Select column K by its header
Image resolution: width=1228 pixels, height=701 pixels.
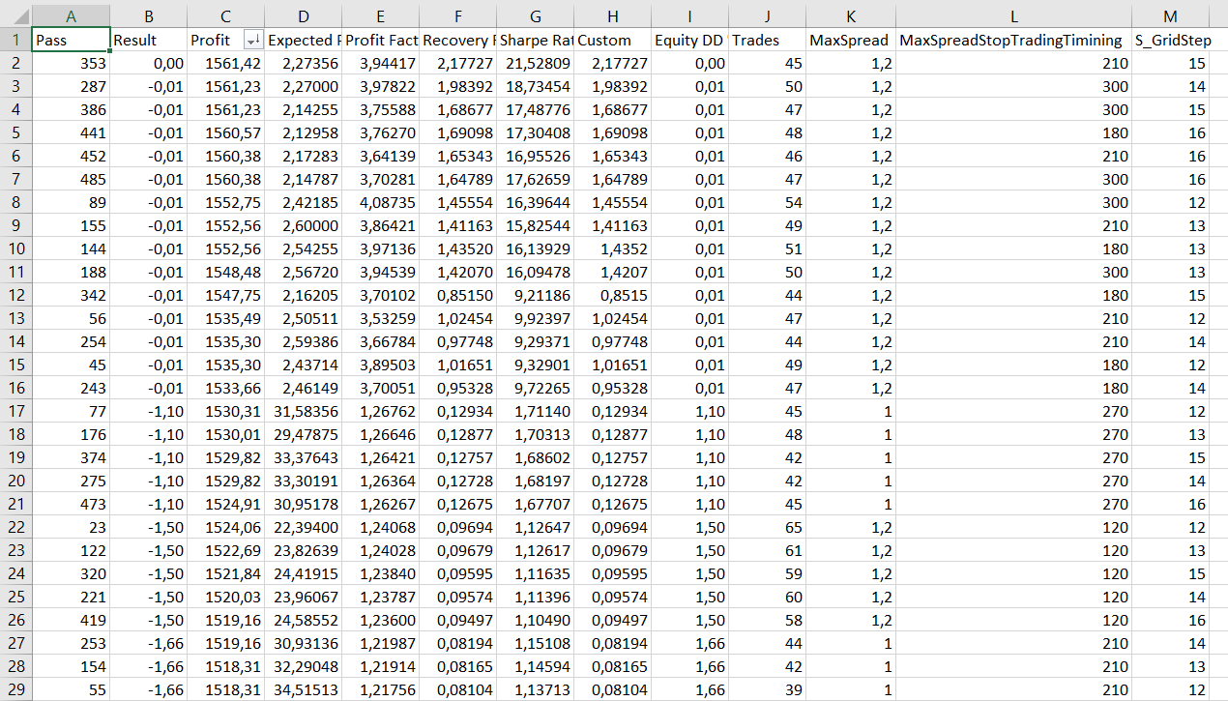[x=850, y=15]
